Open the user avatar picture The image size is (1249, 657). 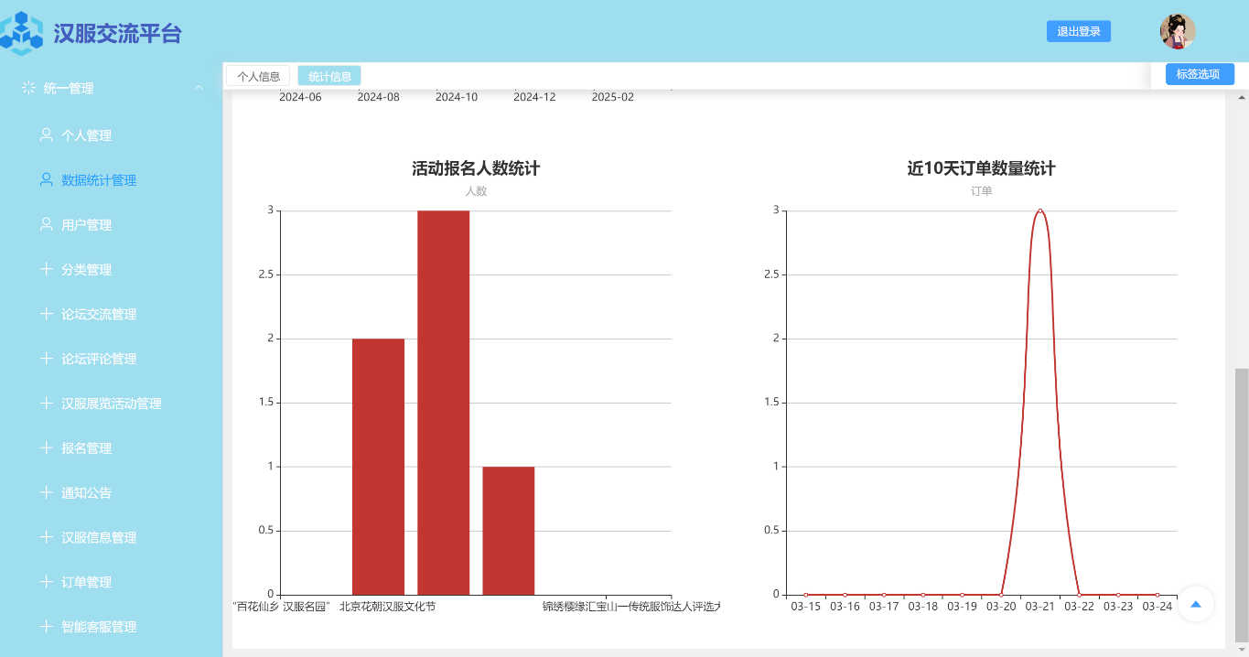(x=1178, y=32)
